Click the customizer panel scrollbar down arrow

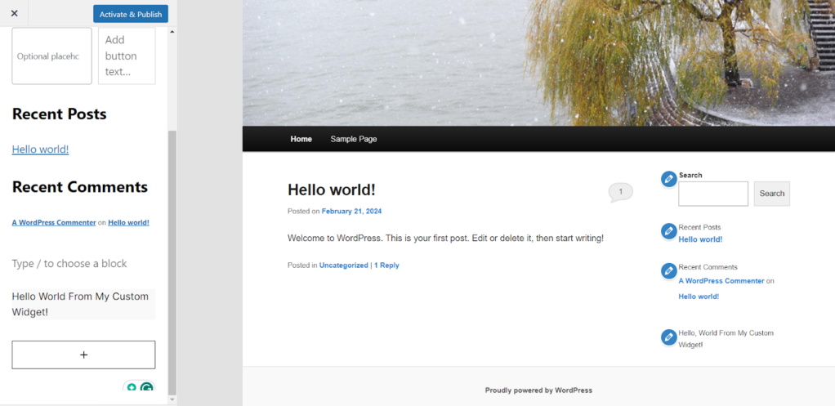pos(172,399)
